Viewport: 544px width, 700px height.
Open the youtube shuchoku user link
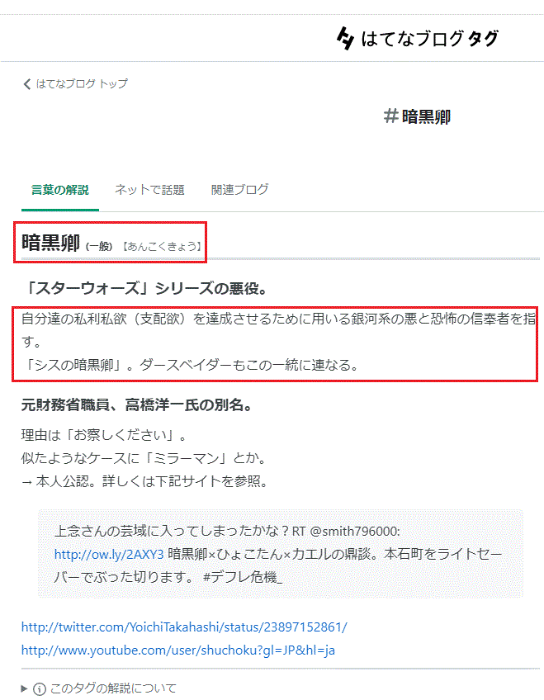(178, 650)
